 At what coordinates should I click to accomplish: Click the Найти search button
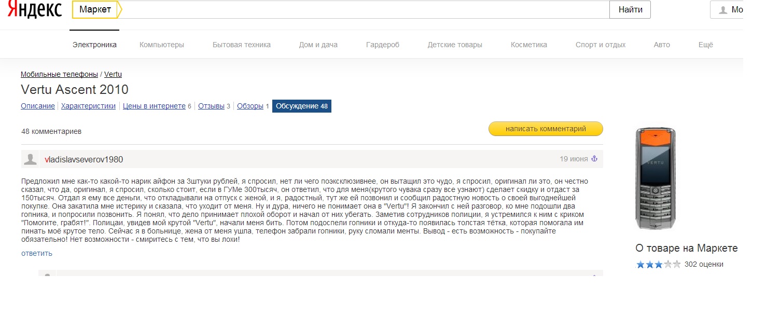click(630, 9)
